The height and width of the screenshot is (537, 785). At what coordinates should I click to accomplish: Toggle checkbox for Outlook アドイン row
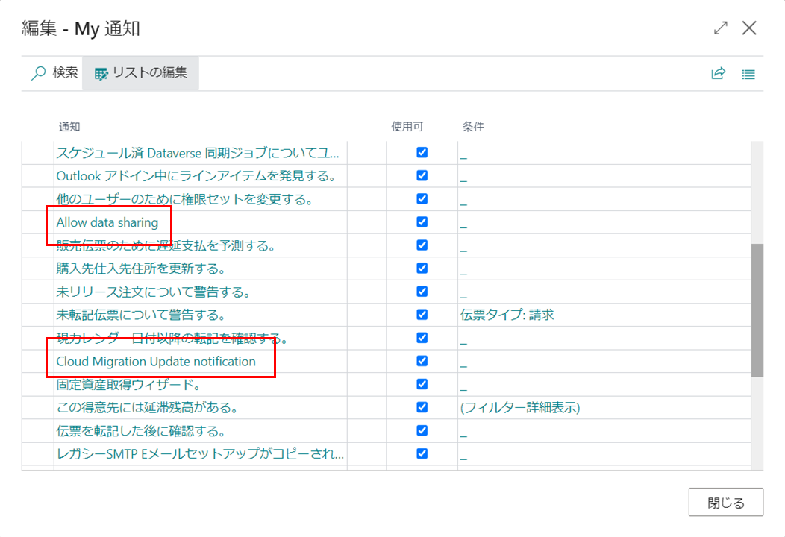tap(422, 176)
